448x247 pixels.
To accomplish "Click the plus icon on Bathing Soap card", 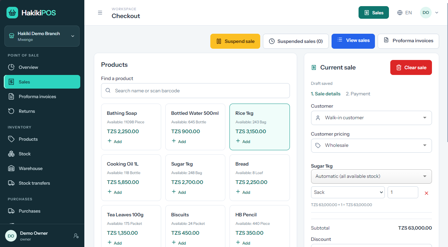I will (110, 141).
